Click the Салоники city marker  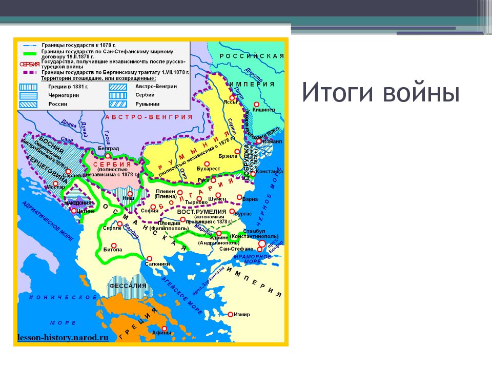tap(149, 259)
